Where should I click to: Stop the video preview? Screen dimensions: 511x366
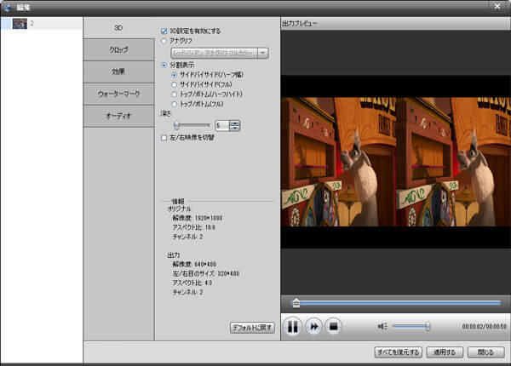[x=334, y=326]
